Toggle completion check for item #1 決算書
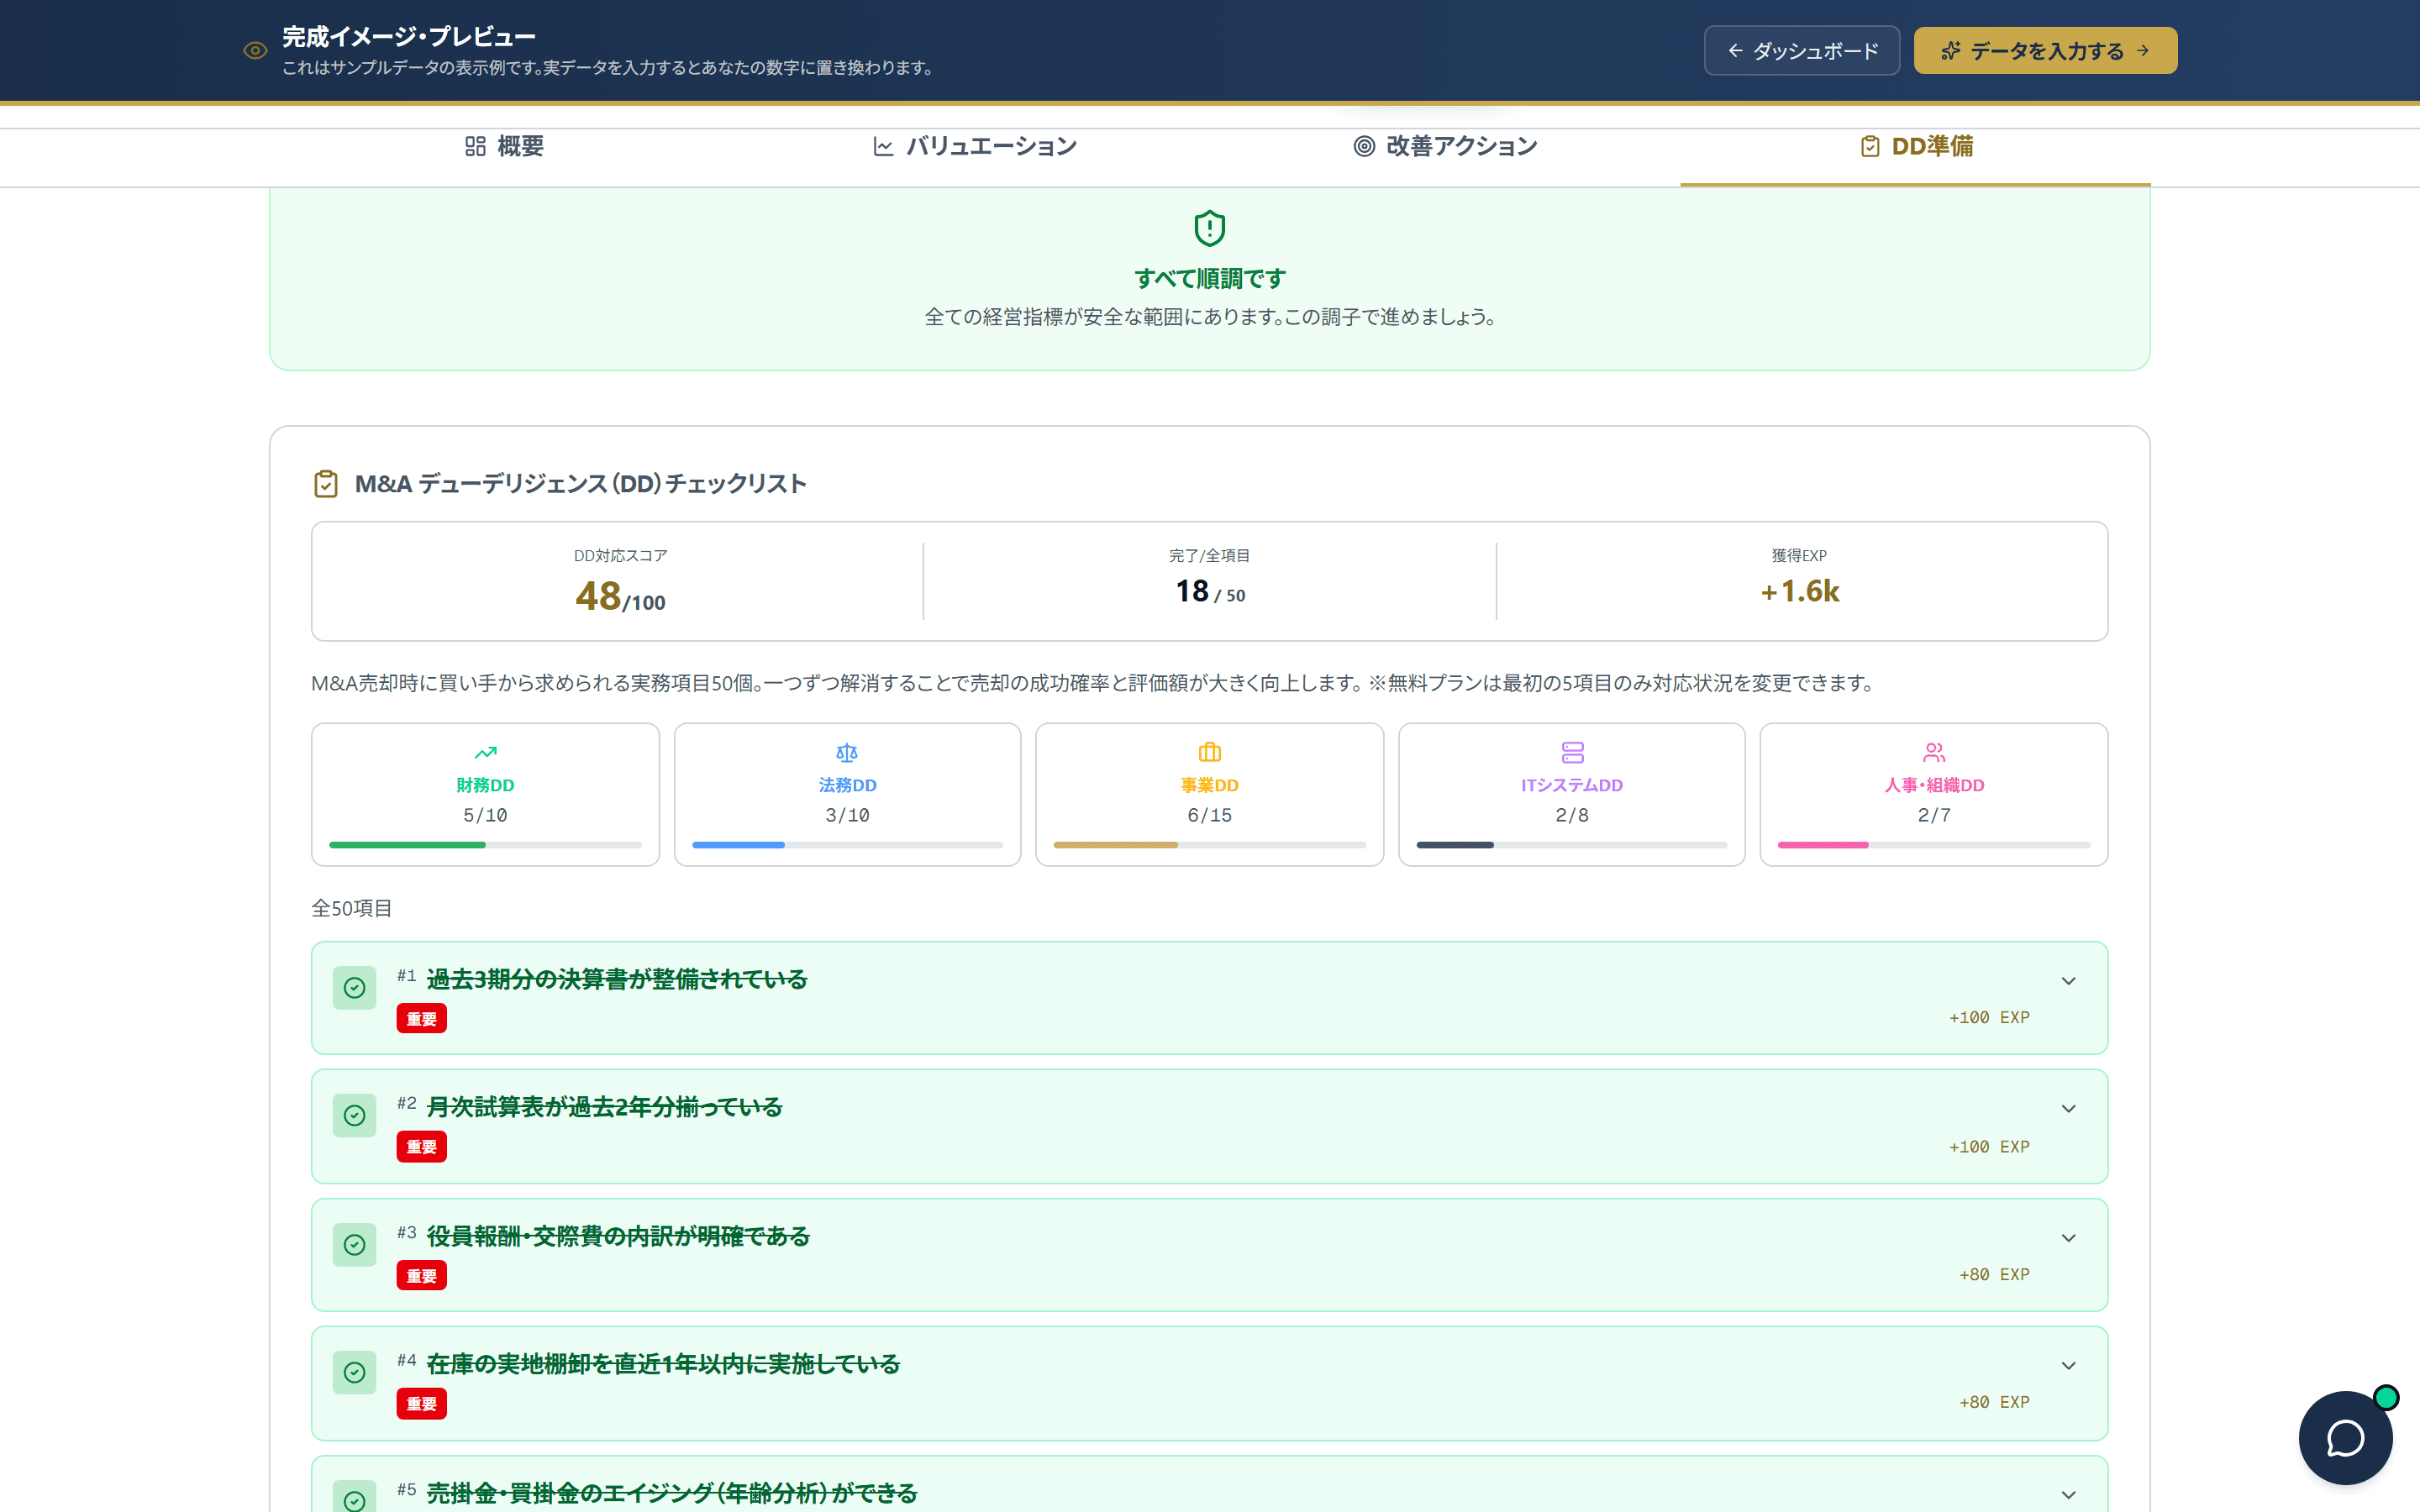The width and height of the screenshot is (2420, 1512). coord(355,988)
